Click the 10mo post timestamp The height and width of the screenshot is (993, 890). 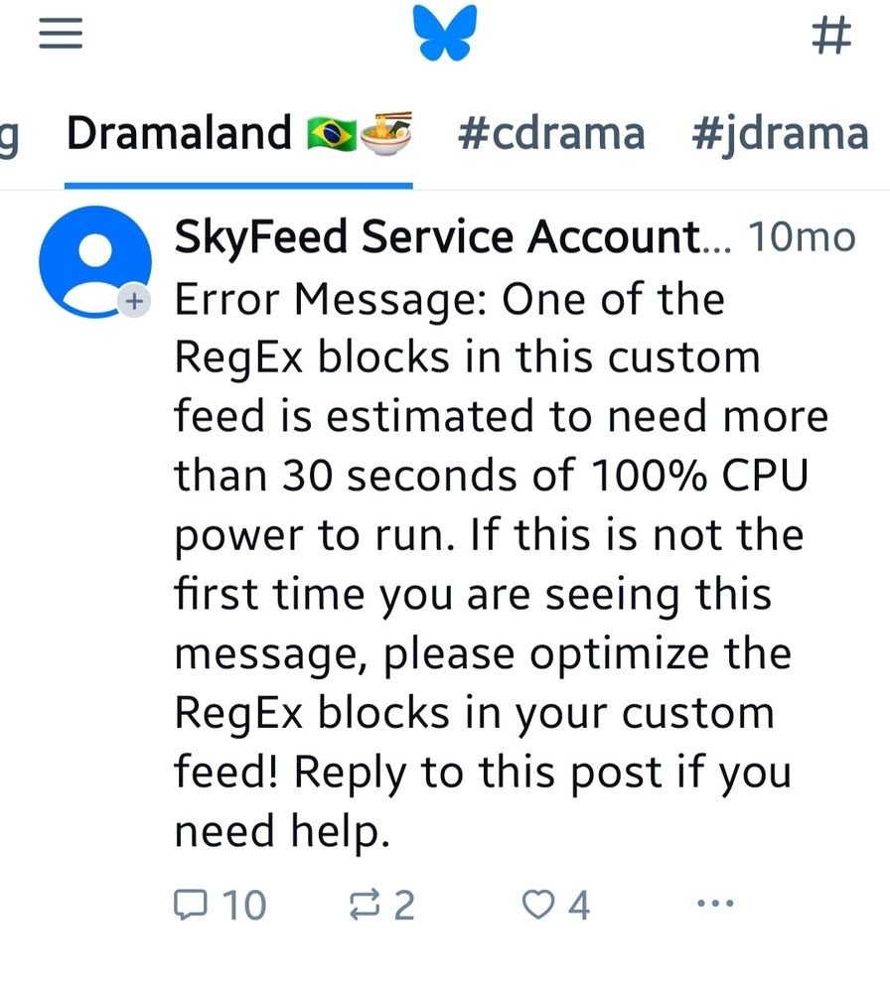pos(801,238)
